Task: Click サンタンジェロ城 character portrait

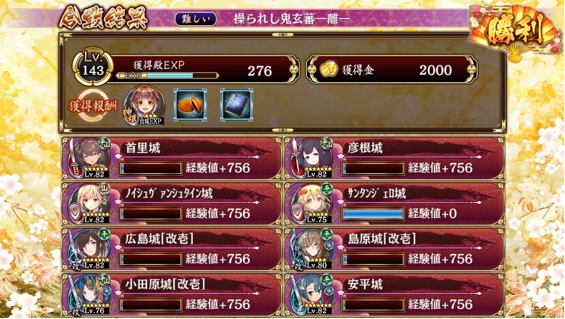Action: [314, 203]
